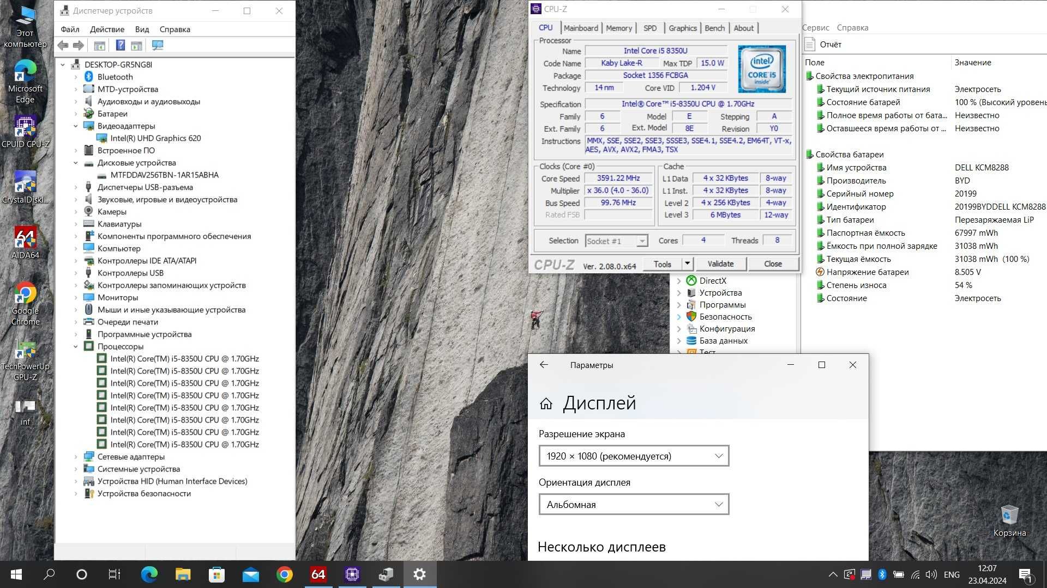
Task: Select MTFDDAV256TBN-1AR15ABHA disk device
Action: [x=164, y=175]
